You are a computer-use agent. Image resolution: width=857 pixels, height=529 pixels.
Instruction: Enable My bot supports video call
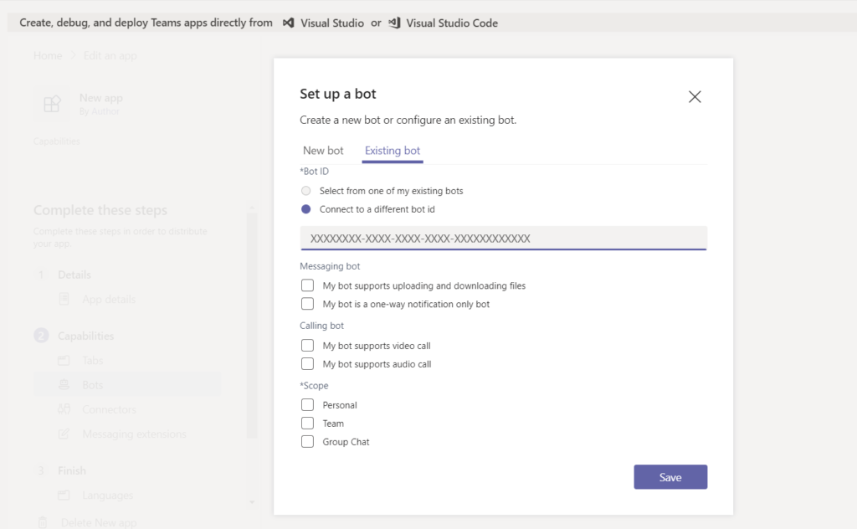[307, 346]
